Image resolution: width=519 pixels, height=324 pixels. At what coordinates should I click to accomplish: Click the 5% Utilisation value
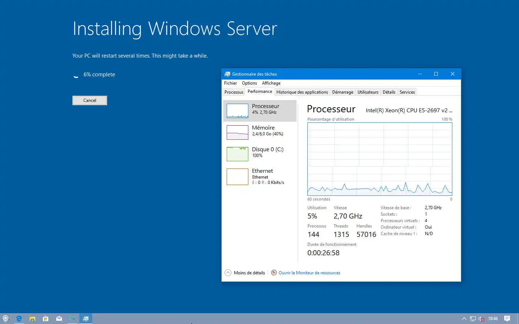tap(312, 216)
